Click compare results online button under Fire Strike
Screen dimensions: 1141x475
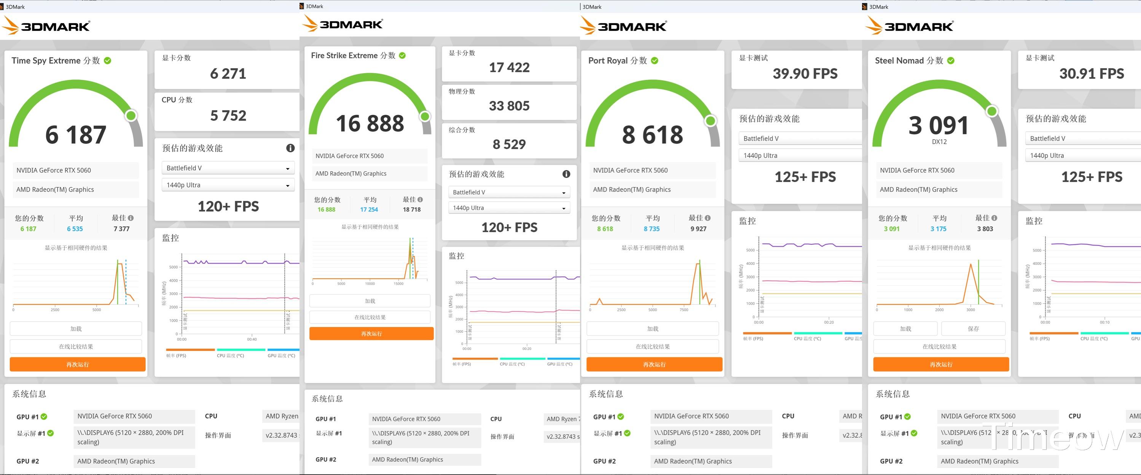370,317
